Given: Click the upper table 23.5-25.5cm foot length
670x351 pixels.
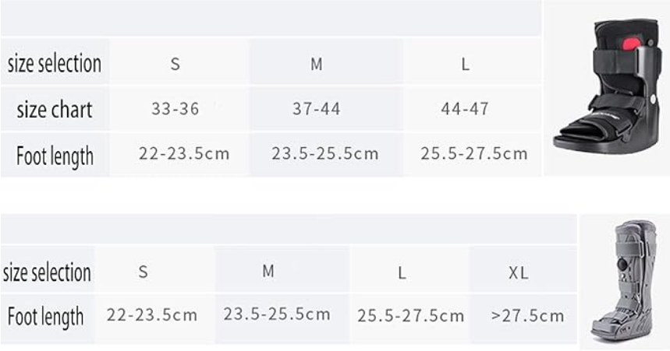Looking at the screenshot, I should tap(325, 153).
